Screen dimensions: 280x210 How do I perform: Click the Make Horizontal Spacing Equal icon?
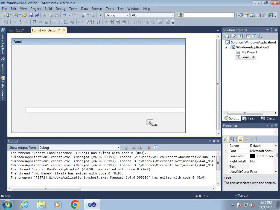80,22
